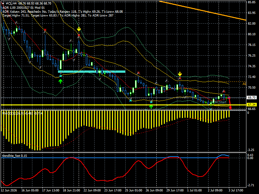
Task: Click the 85.85 price axis label
Action: (252, 2)
